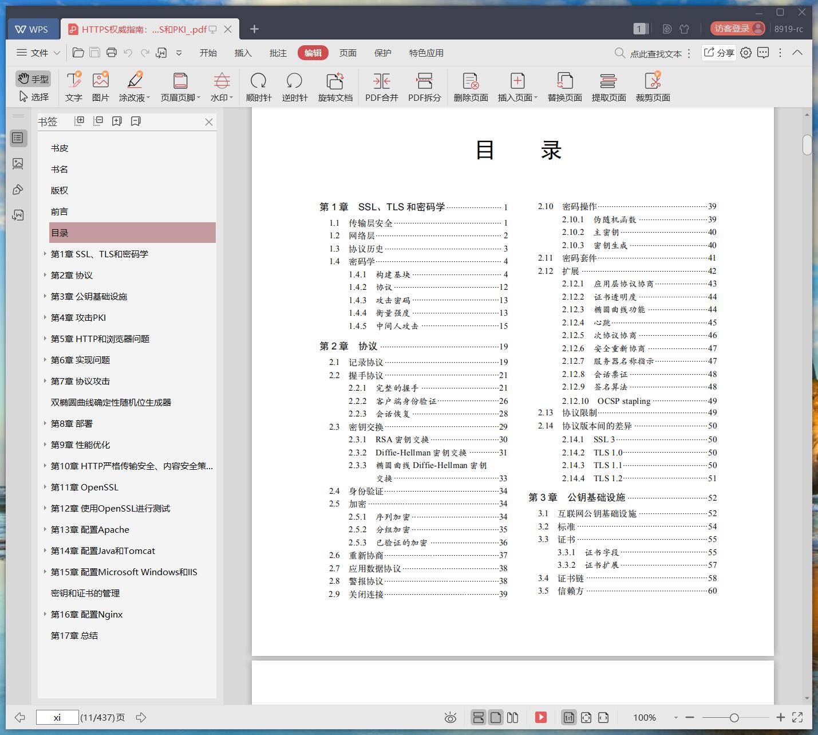
Task: Expand 第1章 SSL、TLS和密码学 bookmark
Action: [x=45, y=254]
